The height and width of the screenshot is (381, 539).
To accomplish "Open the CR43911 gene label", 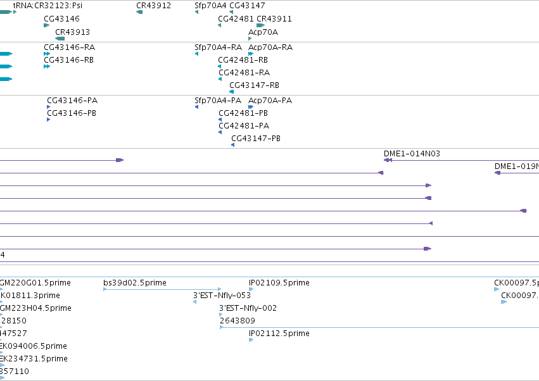I will (274, 18).
